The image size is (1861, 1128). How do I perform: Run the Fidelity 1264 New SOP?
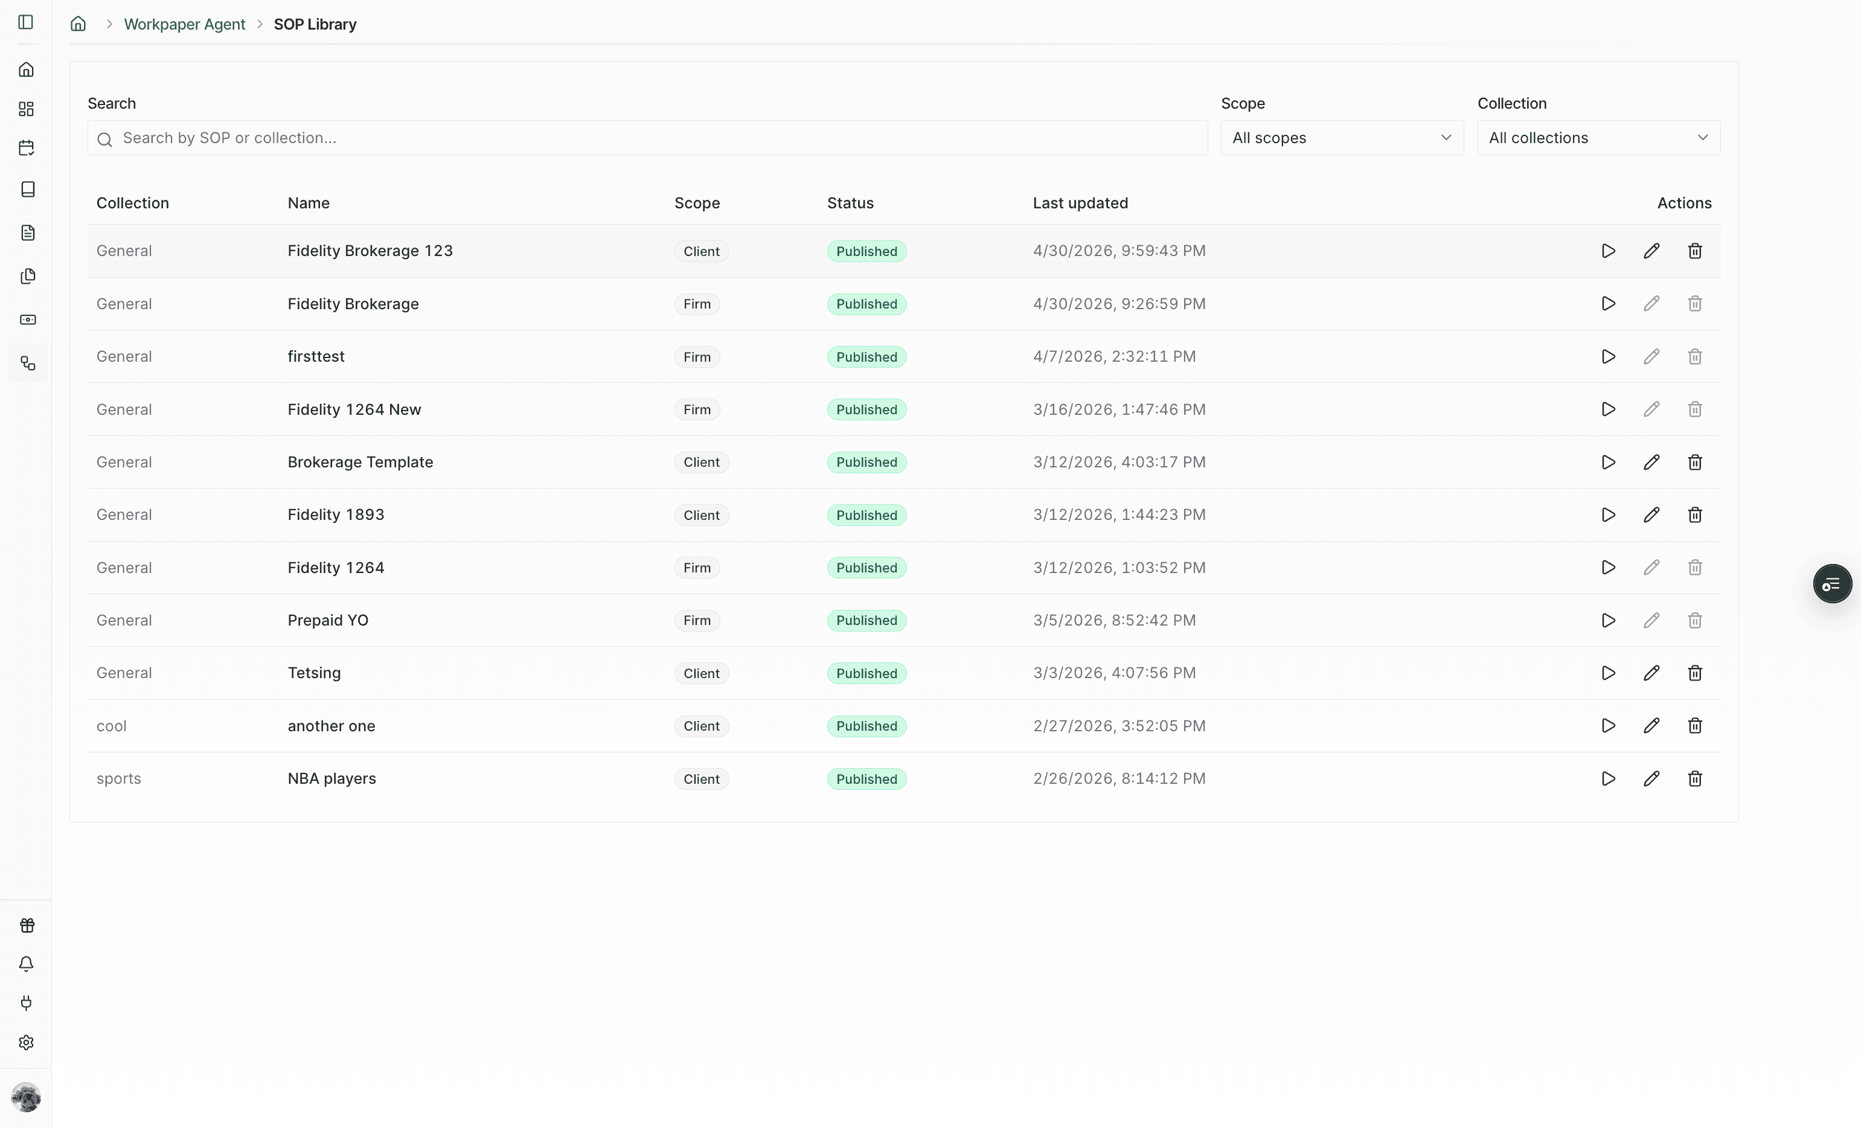pyautogui.click(x=1608, y=409)
